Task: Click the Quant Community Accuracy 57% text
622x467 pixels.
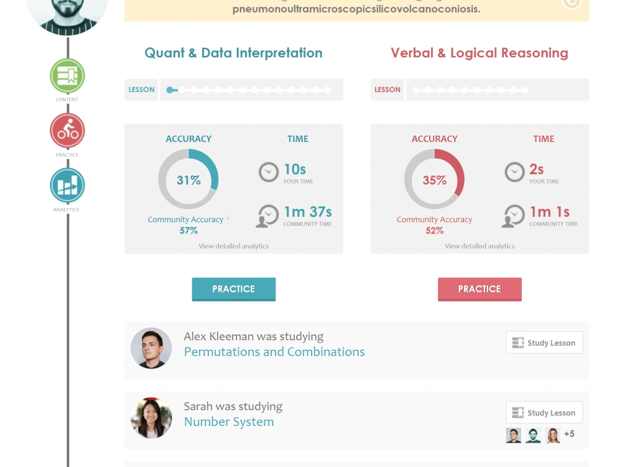Action: (x=187, y=225)
